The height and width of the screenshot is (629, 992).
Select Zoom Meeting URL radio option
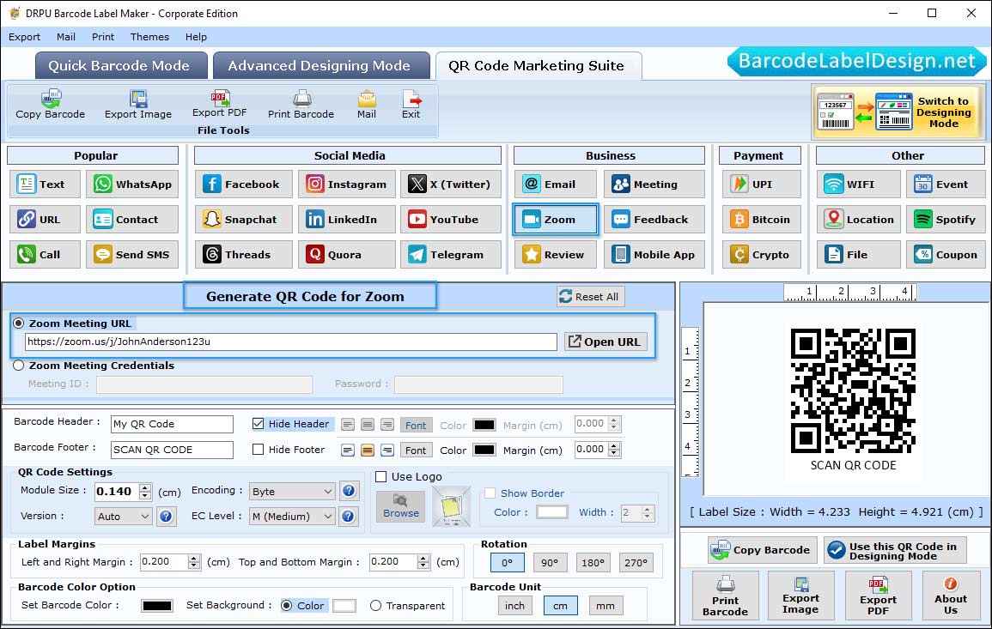[x=19, y=323]
